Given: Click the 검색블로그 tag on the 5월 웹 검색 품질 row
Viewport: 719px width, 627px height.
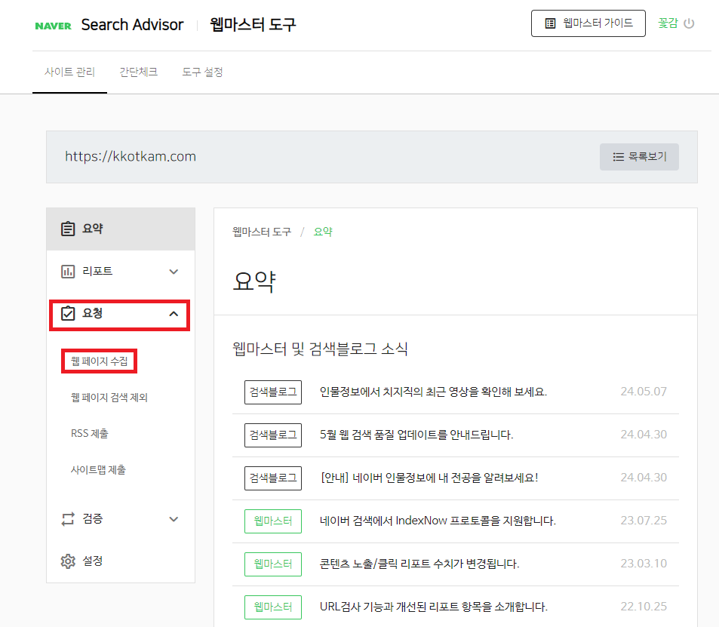Looking at the screenshot, I should pos(273,435).
